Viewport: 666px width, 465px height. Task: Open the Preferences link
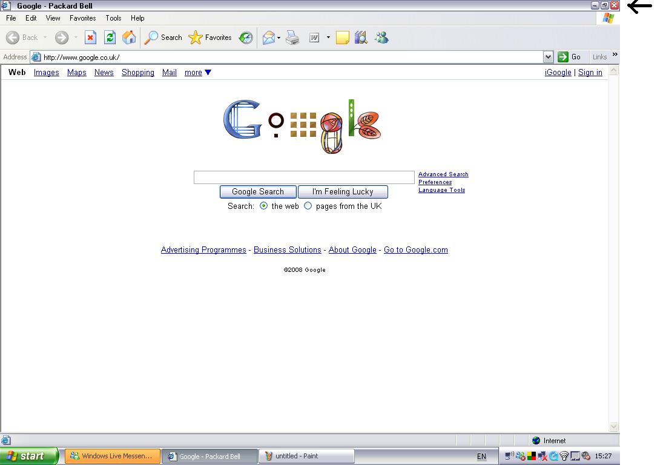click(435, 182)
